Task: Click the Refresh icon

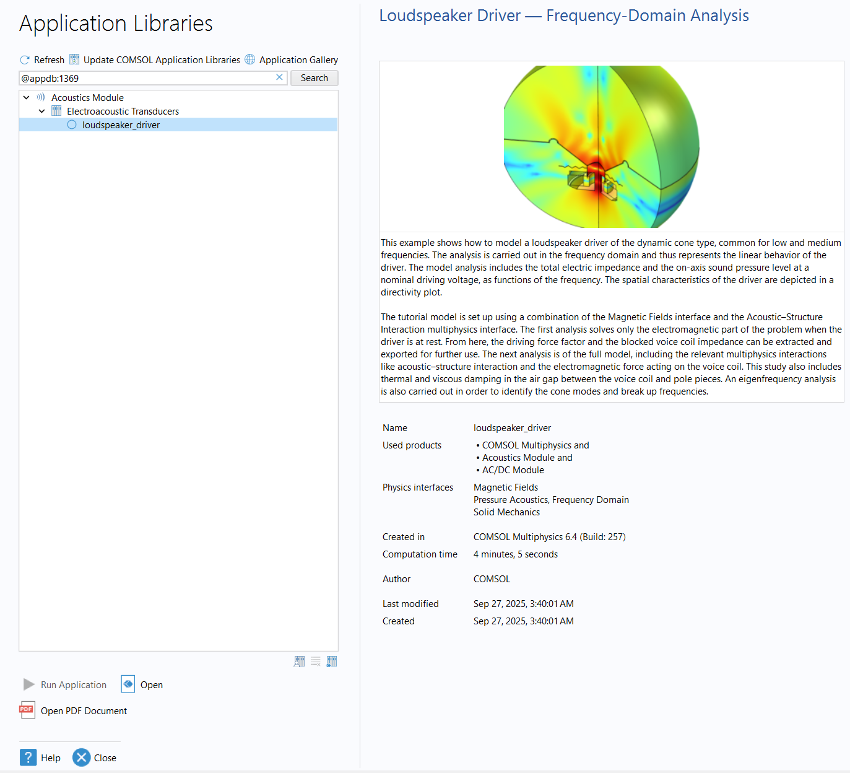Action: (x=25, y=60)
